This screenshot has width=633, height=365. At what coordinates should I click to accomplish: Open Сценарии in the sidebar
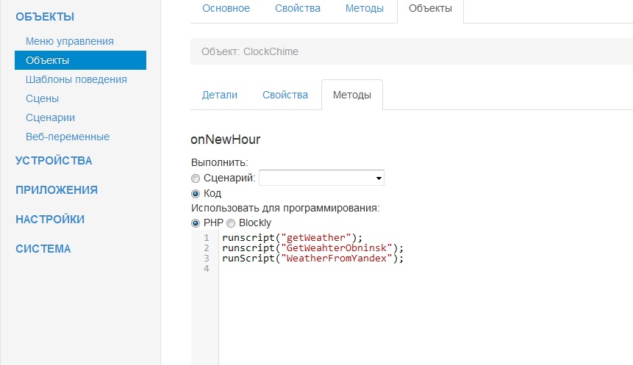(x=51, y=118)
